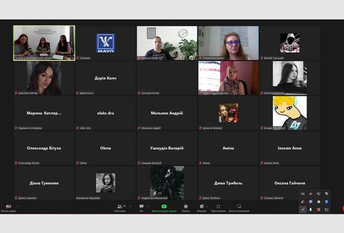Expand the arrow next to Chat
The height and width of the screenshot is (233, 344).
click(148, 206)
